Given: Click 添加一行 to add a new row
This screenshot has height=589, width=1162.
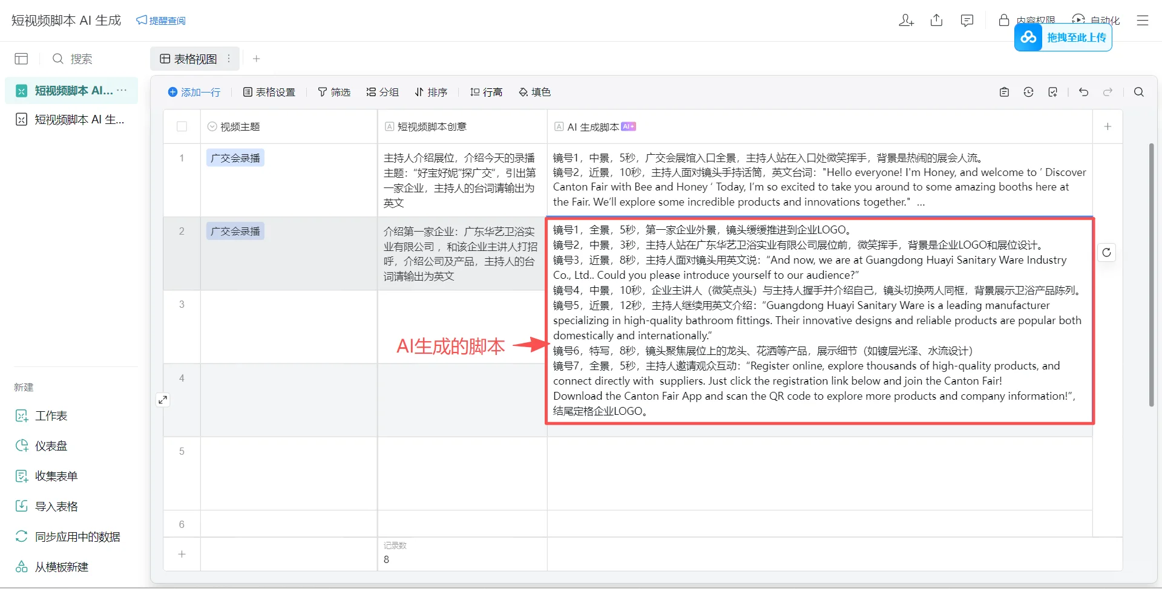Looking at the screenshot, I should (194, 92).
